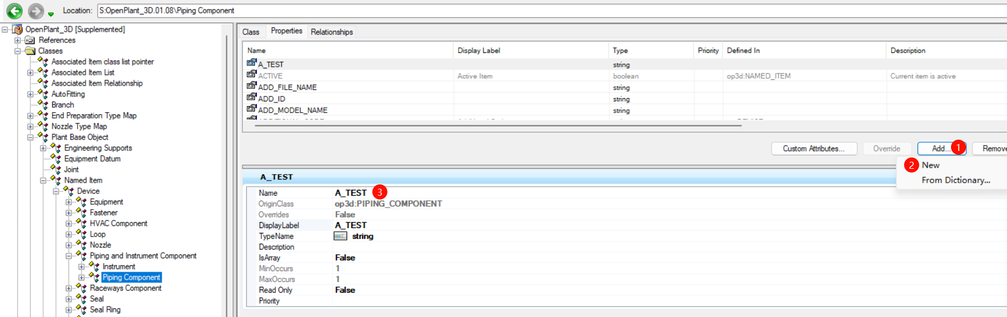
Task: Expand the Equipment tree node
Action: pos(69,202)
